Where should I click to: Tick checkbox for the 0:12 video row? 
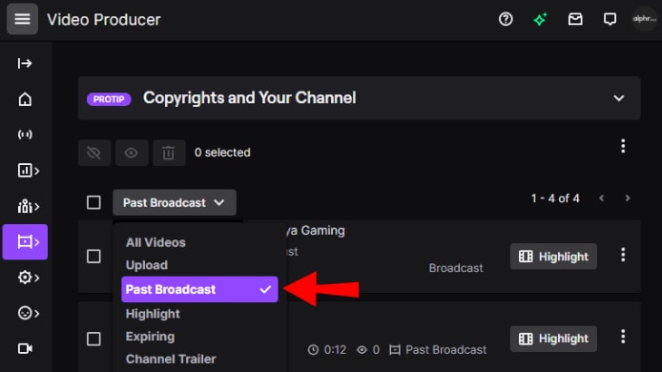coord(93,339)
